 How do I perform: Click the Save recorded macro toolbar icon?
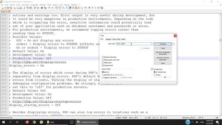click(102, 8)
